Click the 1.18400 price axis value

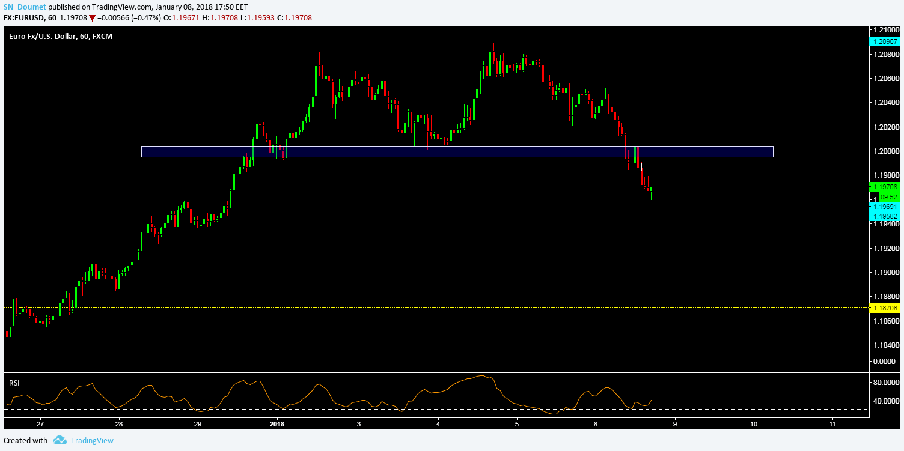pos(888,345)
